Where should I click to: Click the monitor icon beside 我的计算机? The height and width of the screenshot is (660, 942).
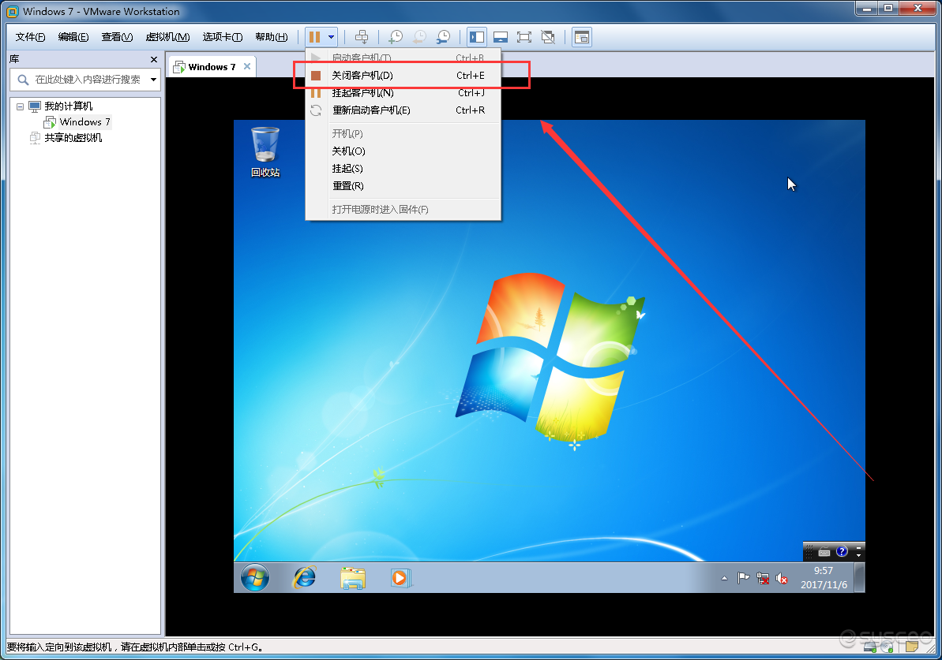[35, 106]
